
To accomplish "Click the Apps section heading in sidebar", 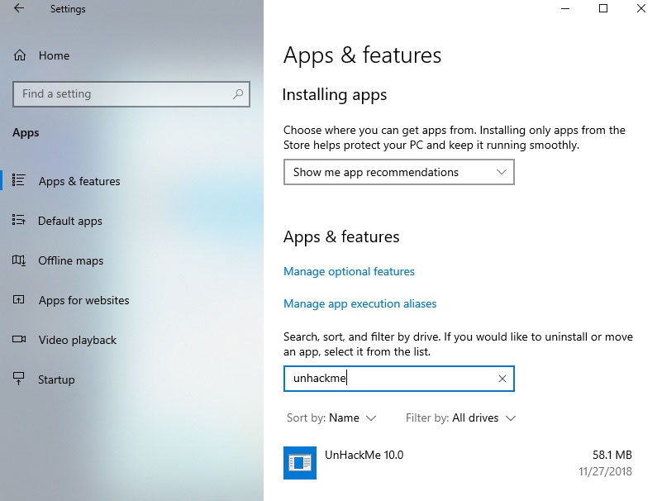I will point(26,133).
